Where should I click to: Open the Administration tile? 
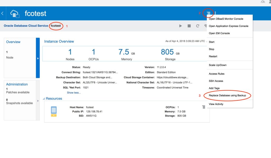tap(17, 84)
